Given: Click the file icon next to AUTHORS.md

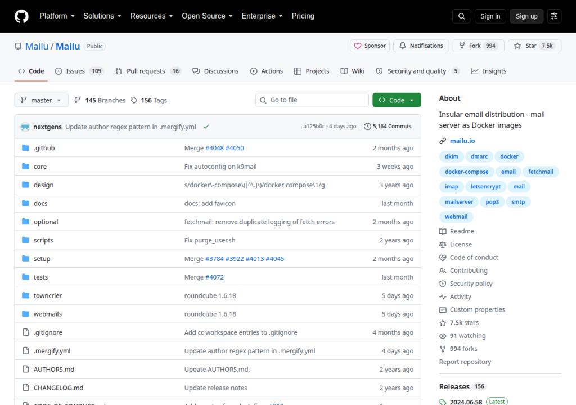Looking at the screenshot, I should 26,369.
